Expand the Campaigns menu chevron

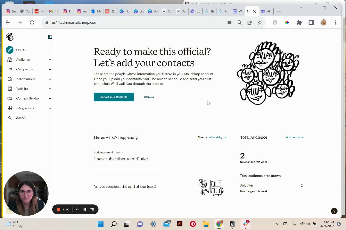[50, 69]
